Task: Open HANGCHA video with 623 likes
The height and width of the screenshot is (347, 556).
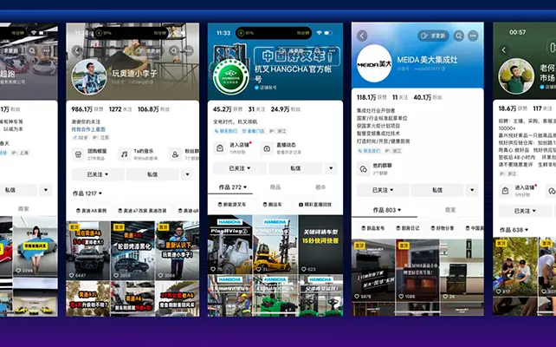Action: coord(320,245)
